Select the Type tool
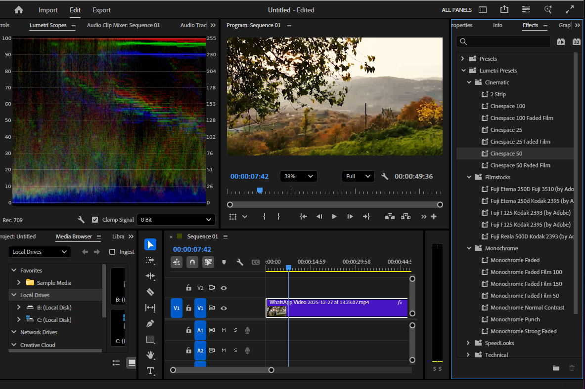 tap(151, 371)
